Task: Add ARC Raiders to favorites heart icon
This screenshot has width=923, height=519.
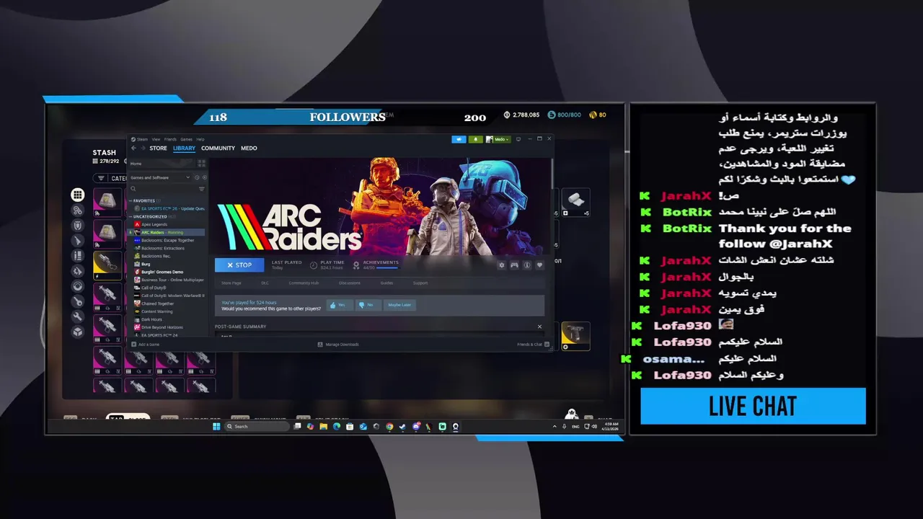Action: (x=539, y=265)
